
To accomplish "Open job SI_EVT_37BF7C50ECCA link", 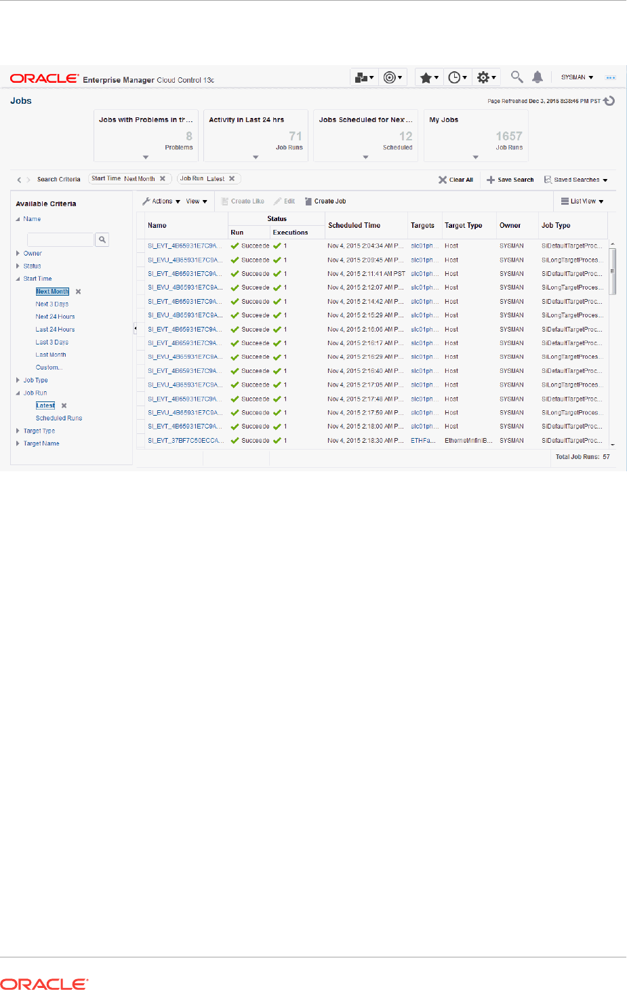I will (x=186, y=441).
